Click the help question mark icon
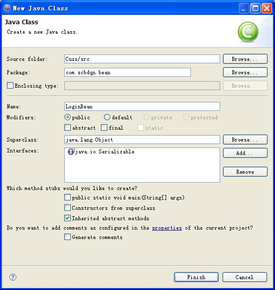This screenshot has height=290, width=275. [x=13, y=277]
